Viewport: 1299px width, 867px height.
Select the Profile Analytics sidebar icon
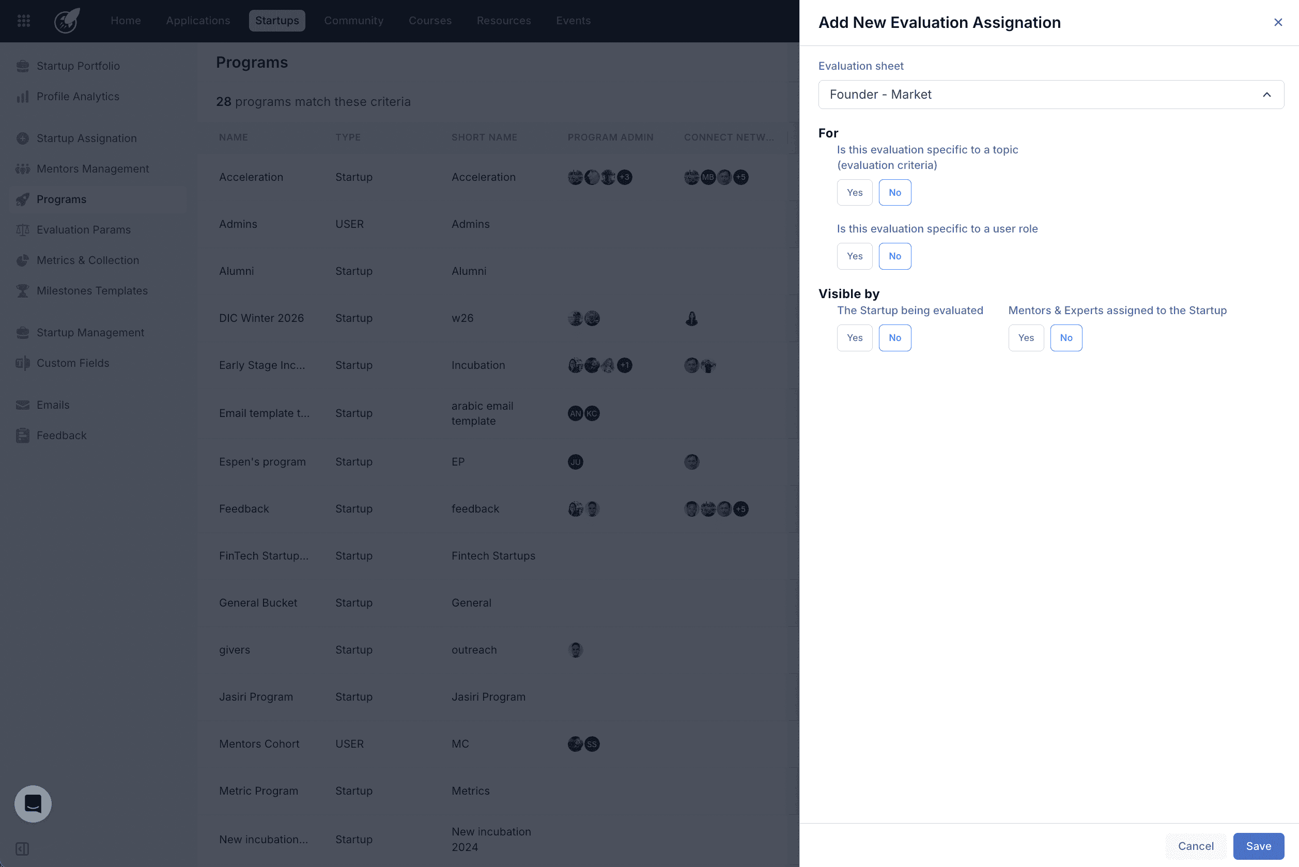tap(23, 96)
